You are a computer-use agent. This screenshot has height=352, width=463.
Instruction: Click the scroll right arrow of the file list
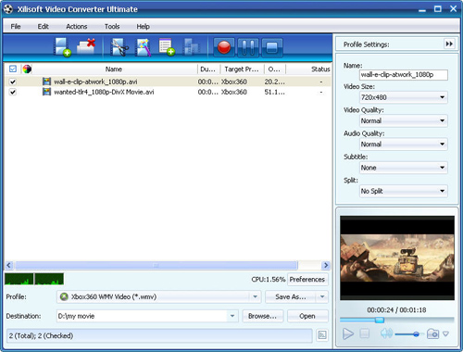(x=326, y=265)
